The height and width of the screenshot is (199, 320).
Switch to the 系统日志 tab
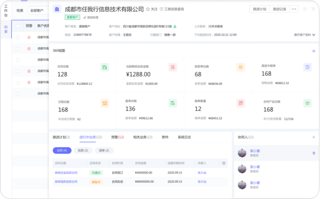coord(184,137)
